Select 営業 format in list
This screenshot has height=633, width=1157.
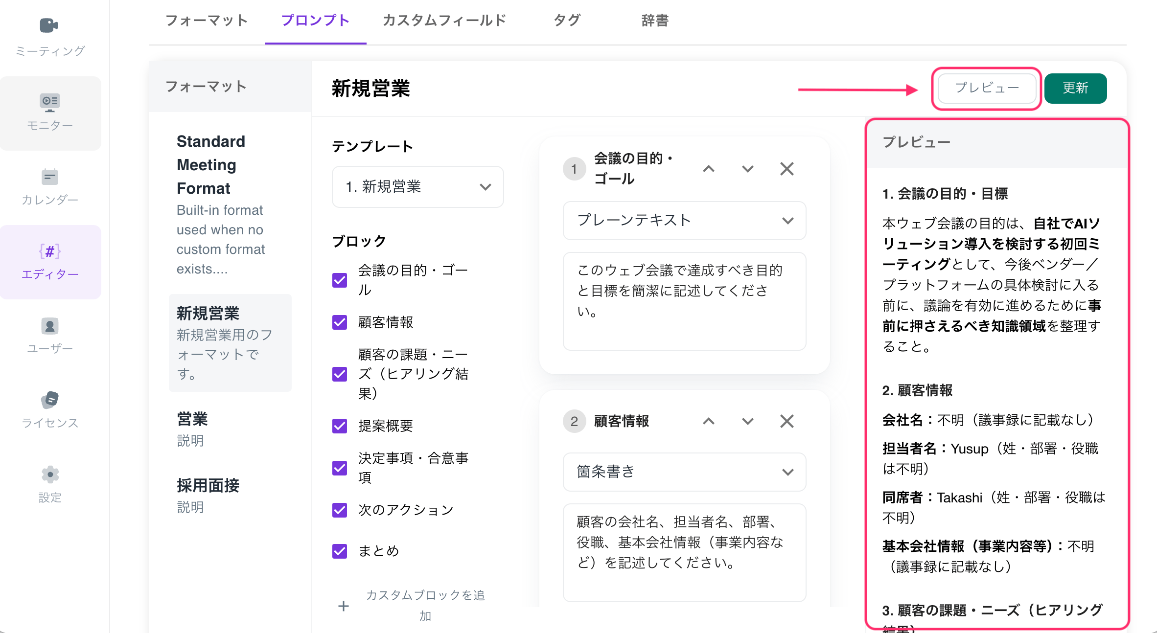(x=230, y=430)
